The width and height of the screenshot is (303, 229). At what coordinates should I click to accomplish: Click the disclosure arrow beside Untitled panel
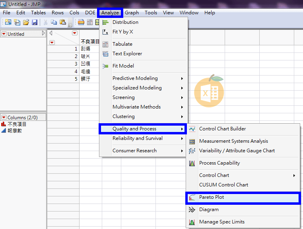click(x=43, y=33)
